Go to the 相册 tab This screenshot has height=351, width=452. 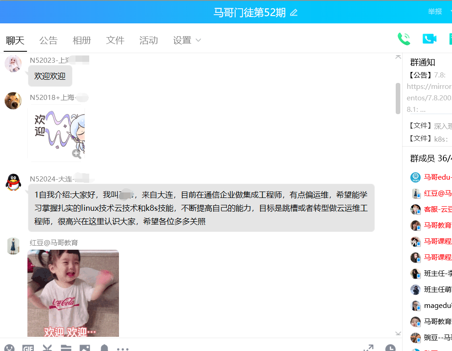(x=81, y=40)
